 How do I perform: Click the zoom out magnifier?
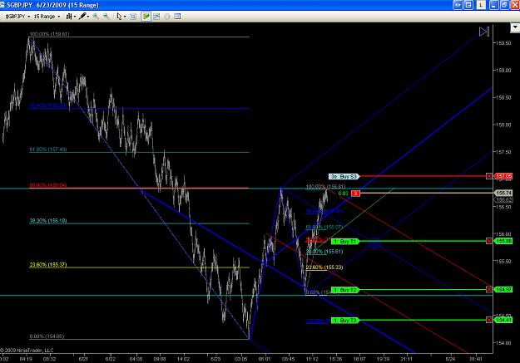106,17
